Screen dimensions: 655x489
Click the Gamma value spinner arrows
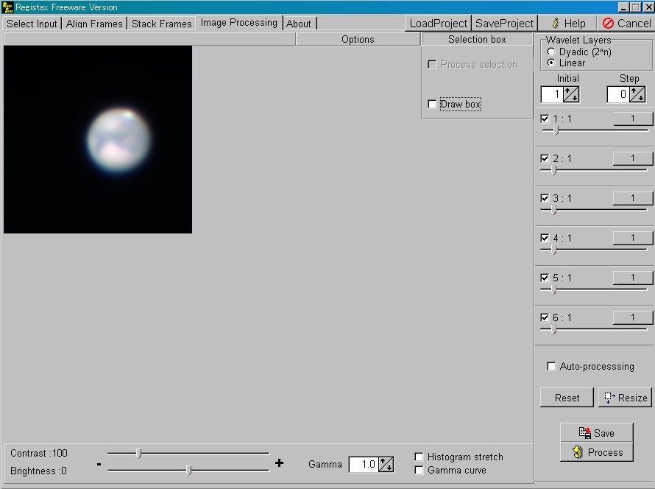pos(386,464)
